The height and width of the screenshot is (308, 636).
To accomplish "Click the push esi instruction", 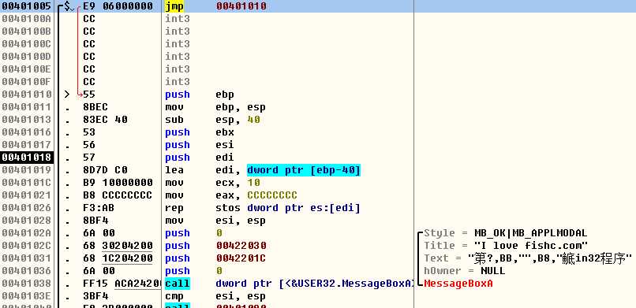I will coord(199,144).
